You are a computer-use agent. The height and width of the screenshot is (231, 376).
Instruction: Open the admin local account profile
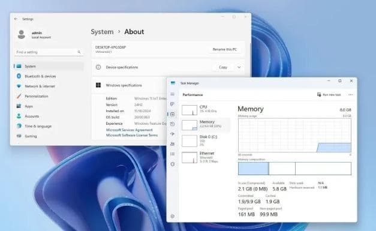(x=34, y=35)
